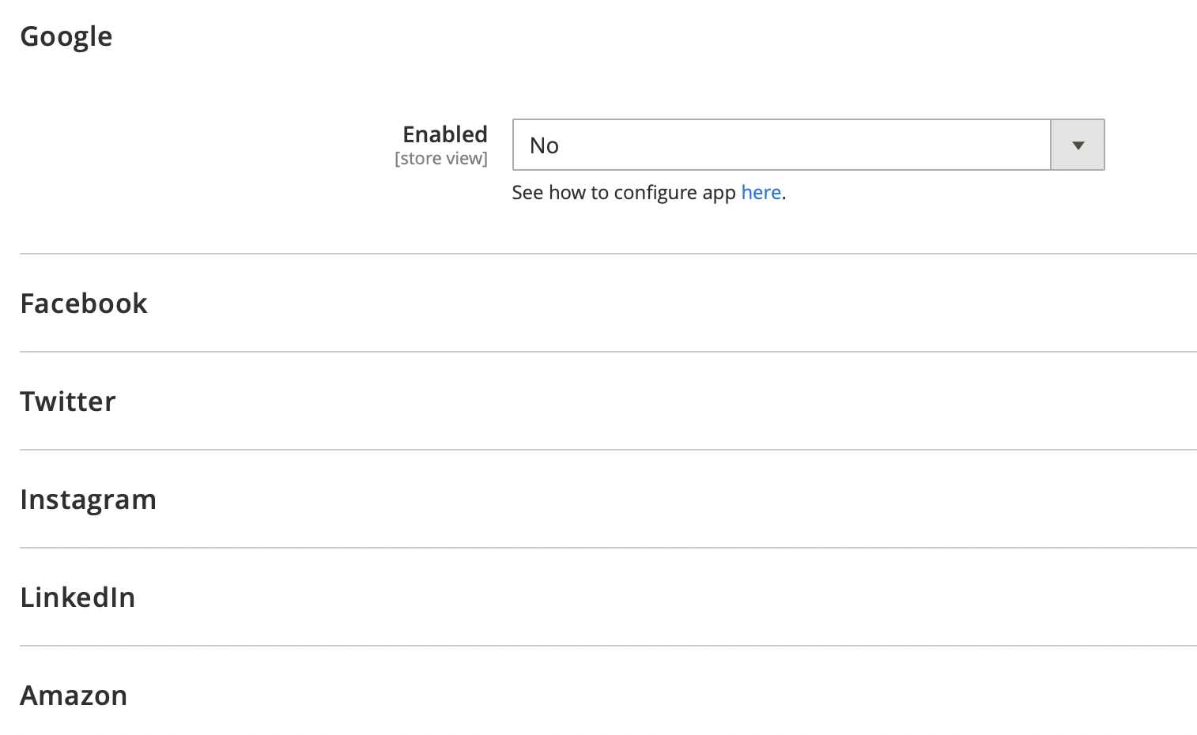Toggle Google login Enabled setting dropdown
The width and height of the screenshot is (1197, 735).
pyautogui.click(x=808, y=145)
